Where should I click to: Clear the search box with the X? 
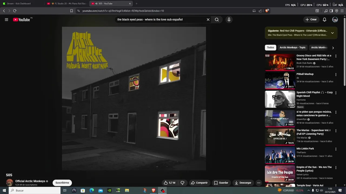click(208, 20)
